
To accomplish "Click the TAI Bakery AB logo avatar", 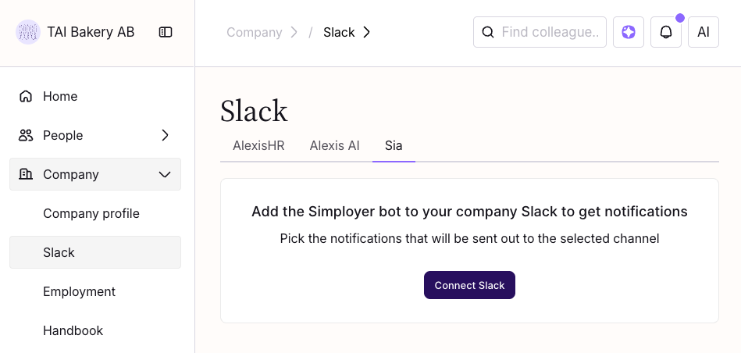I will (x=28, y=32).
